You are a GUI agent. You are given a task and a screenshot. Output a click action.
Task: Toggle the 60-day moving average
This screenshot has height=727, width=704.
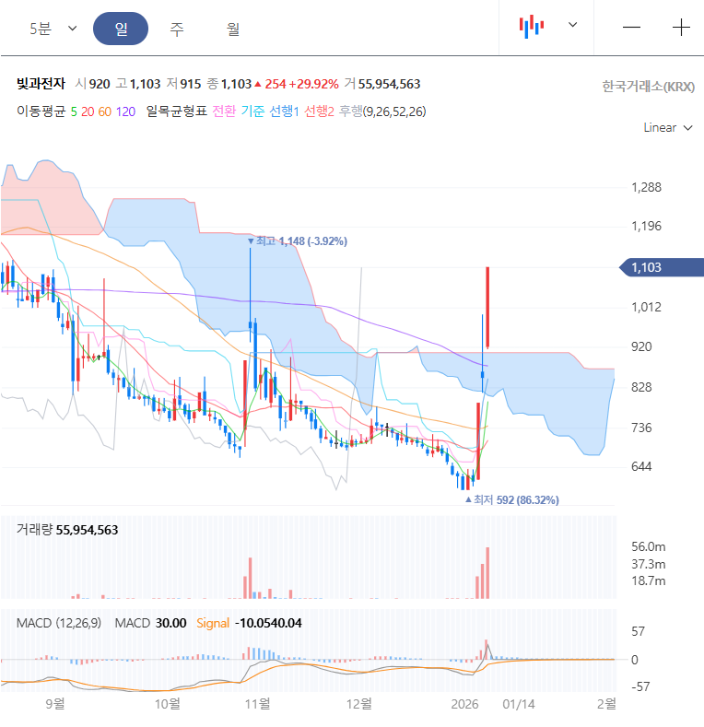105,111
